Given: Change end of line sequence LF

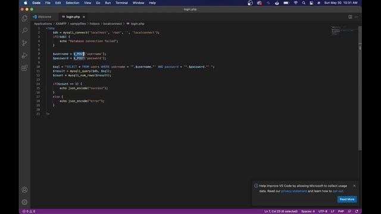Looking at the screenshot, I should [x=332, y=212].
